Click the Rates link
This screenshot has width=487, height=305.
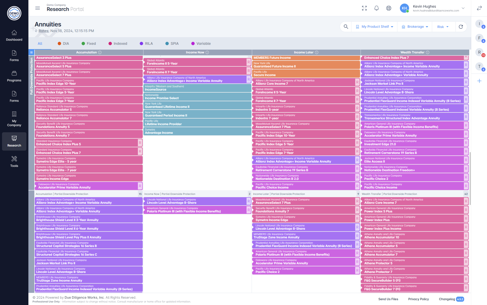tap(44, 31)
